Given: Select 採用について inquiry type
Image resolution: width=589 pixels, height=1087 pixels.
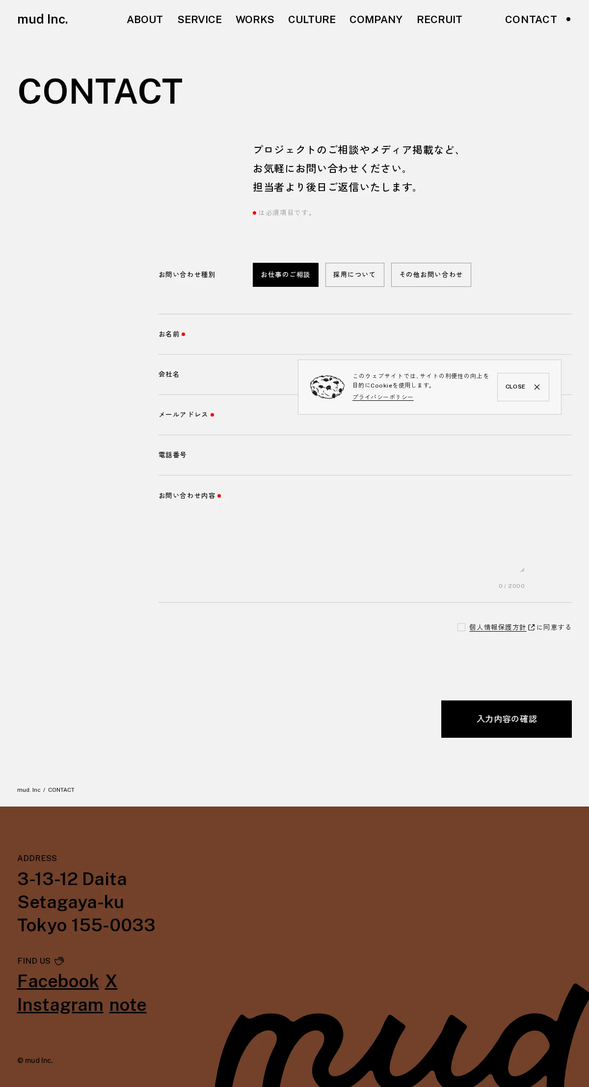Looking at the screenshot, I should [x=355, y=275].
